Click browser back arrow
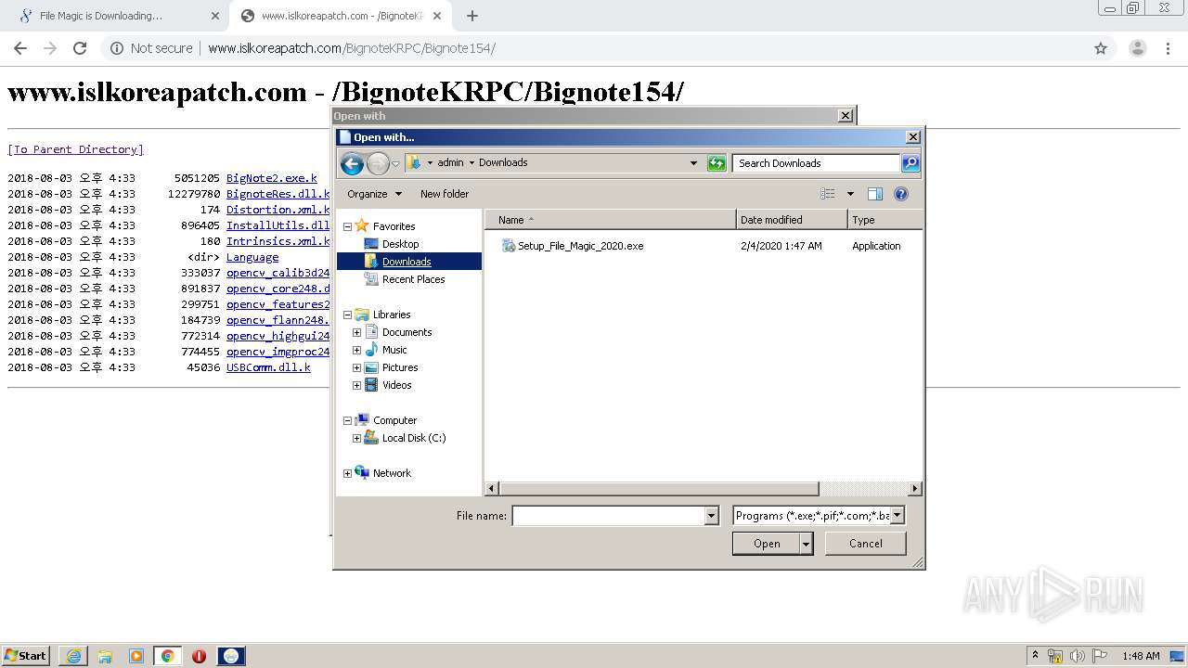The width and height of the screenshot is (1188, 668). pyautogui.click(x=20, y=48)
